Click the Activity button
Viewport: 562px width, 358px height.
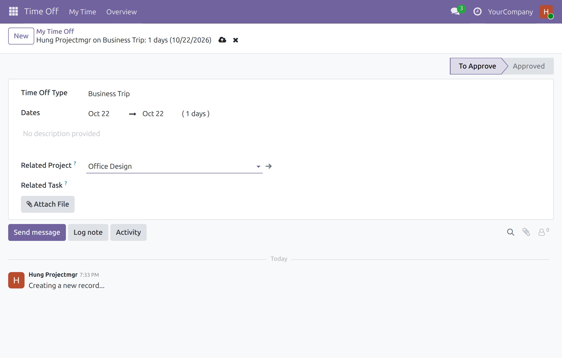(x=128, y=232)
